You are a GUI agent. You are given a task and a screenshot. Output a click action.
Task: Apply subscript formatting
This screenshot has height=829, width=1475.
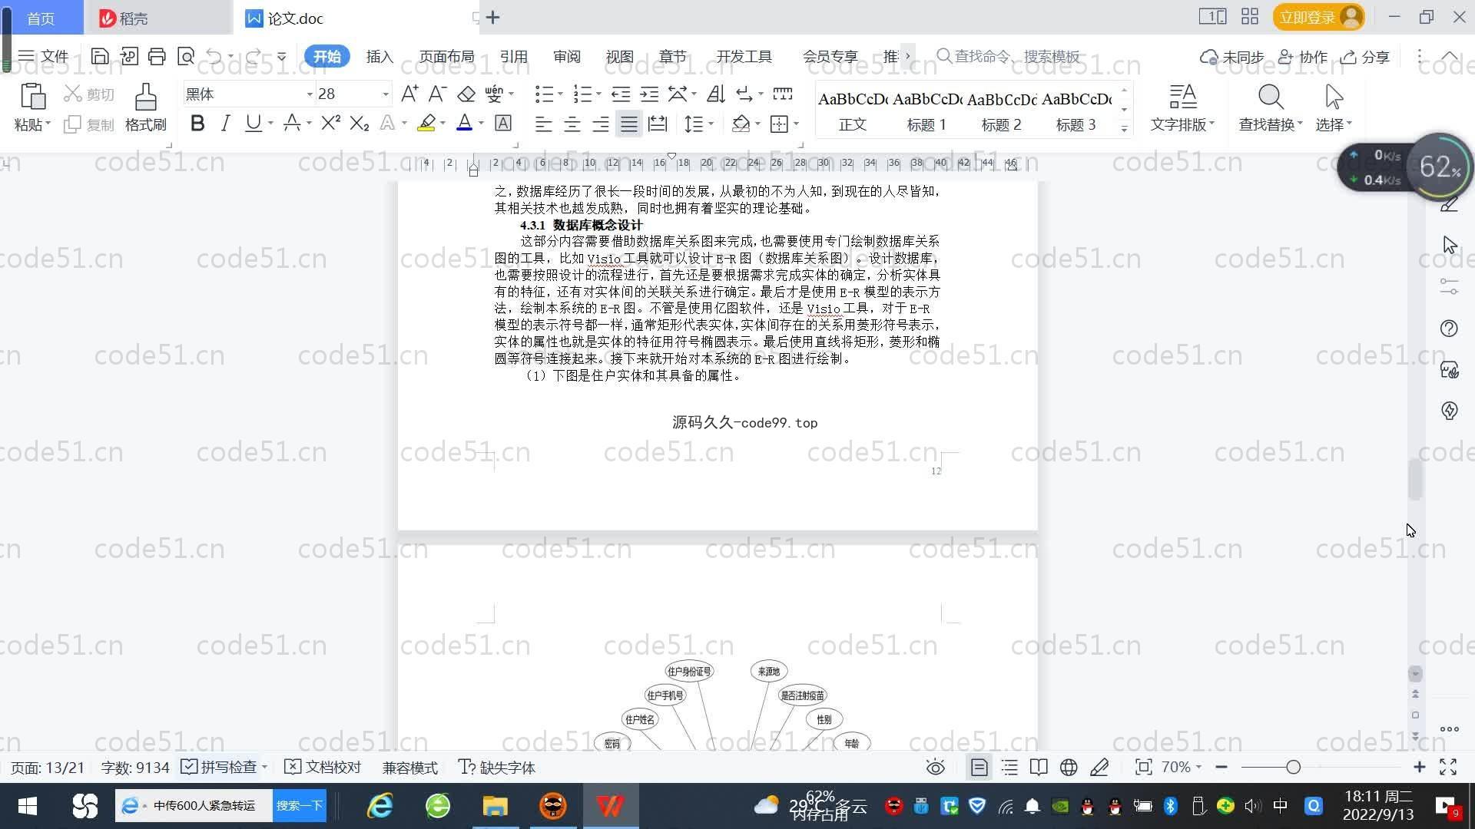[x=359, y=124]
